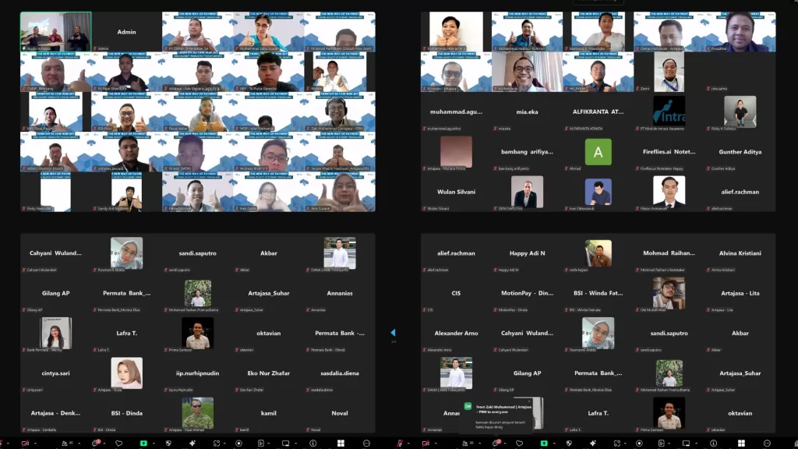Screen dimensions: 798x449
Task: Expand participants arrow in left Zoom toolbar
Action: coord(79,444)
